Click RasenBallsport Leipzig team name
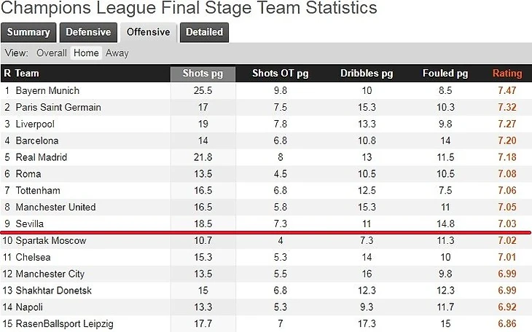This screenshot has width=532, height=332. pyautogui.click(x=64, y=324)
